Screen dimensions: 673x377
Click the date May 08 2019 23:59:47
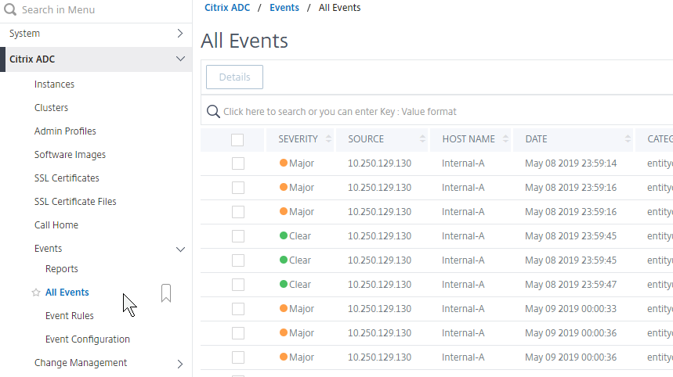pyautogui.click(x=570, y=285)
